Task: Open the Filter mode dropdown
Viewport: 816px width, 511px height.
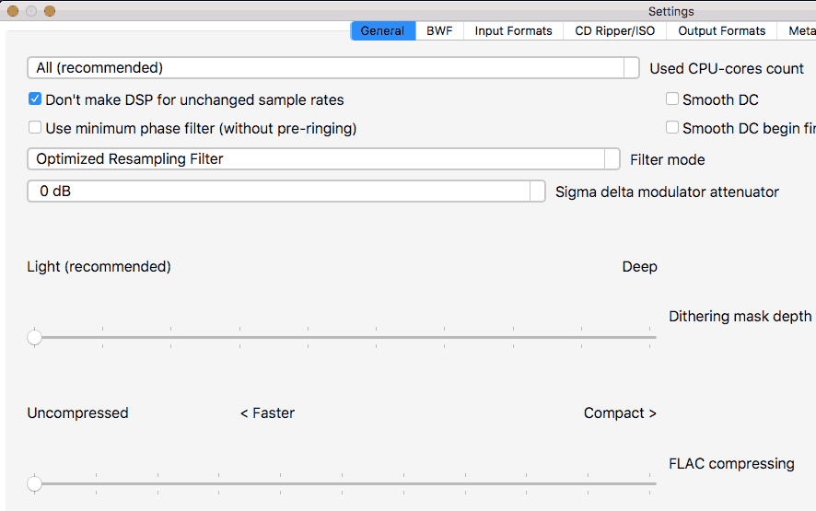Action: coord(323,158)
